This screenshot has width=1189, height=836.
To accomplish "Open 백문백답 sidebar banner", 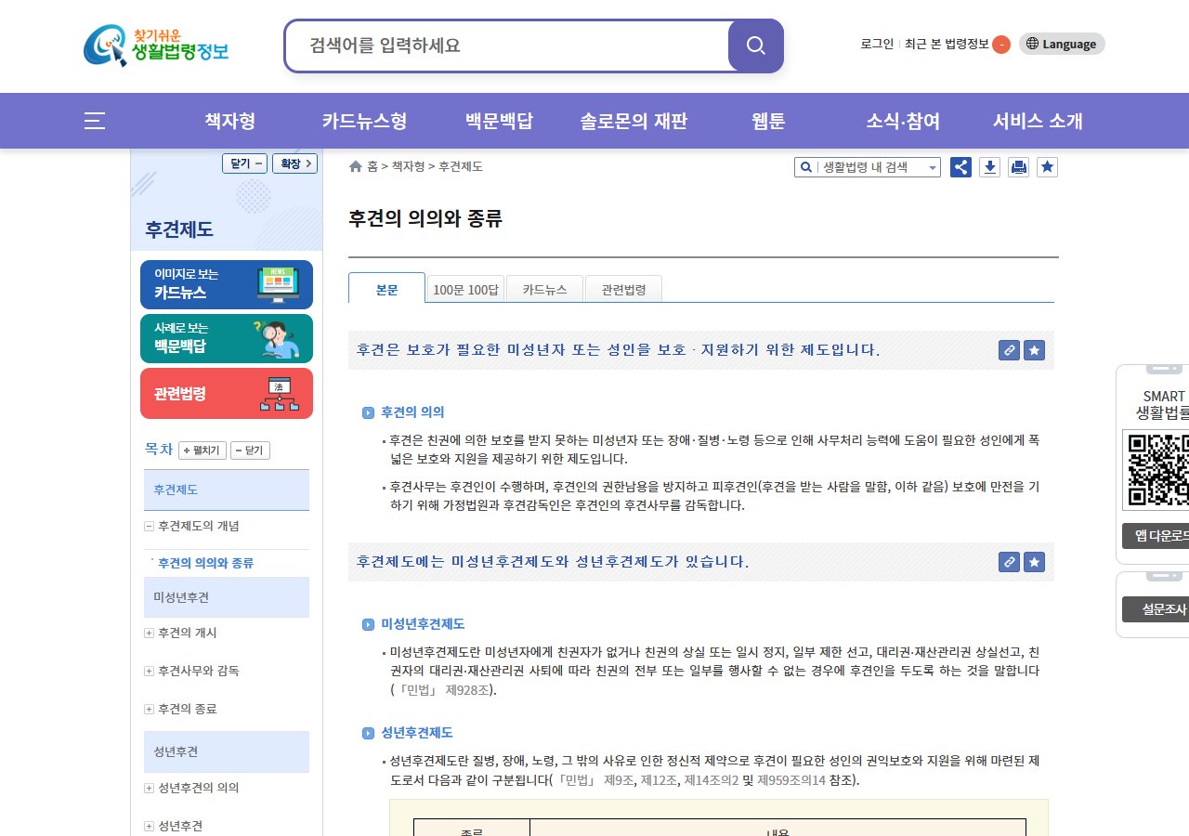I will point(227,338).
